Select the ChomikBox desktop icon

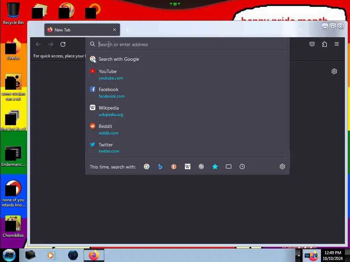click(x=13, y=227)
